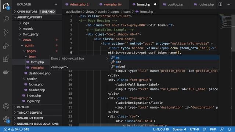Open editor More Actions ellipsis
This screenshot has height=132, width=235.
pos(228,4)
